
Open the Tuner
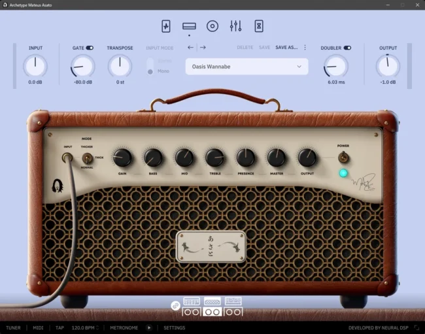click(13, 327)
